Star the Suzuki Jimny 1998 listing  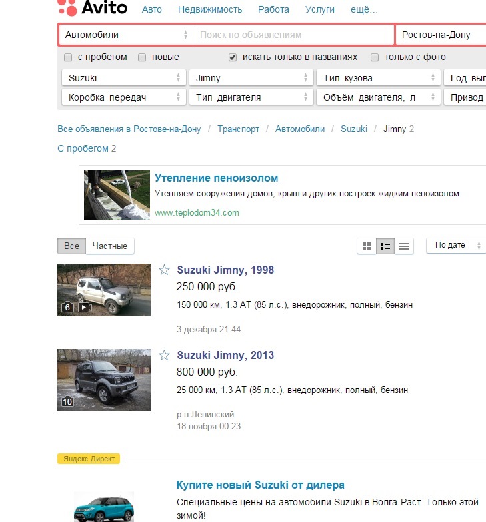click(164, 270)
